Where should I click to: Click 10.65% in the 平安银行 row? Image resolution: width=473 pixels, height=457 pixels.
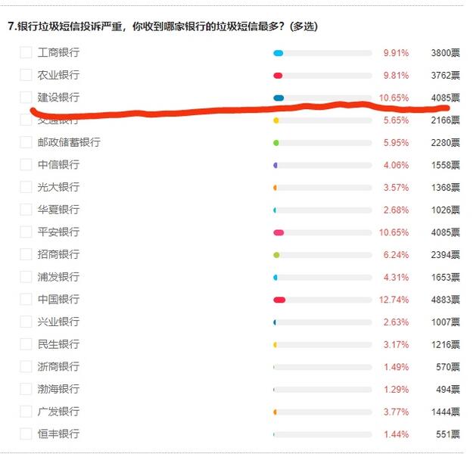point(394,232)
